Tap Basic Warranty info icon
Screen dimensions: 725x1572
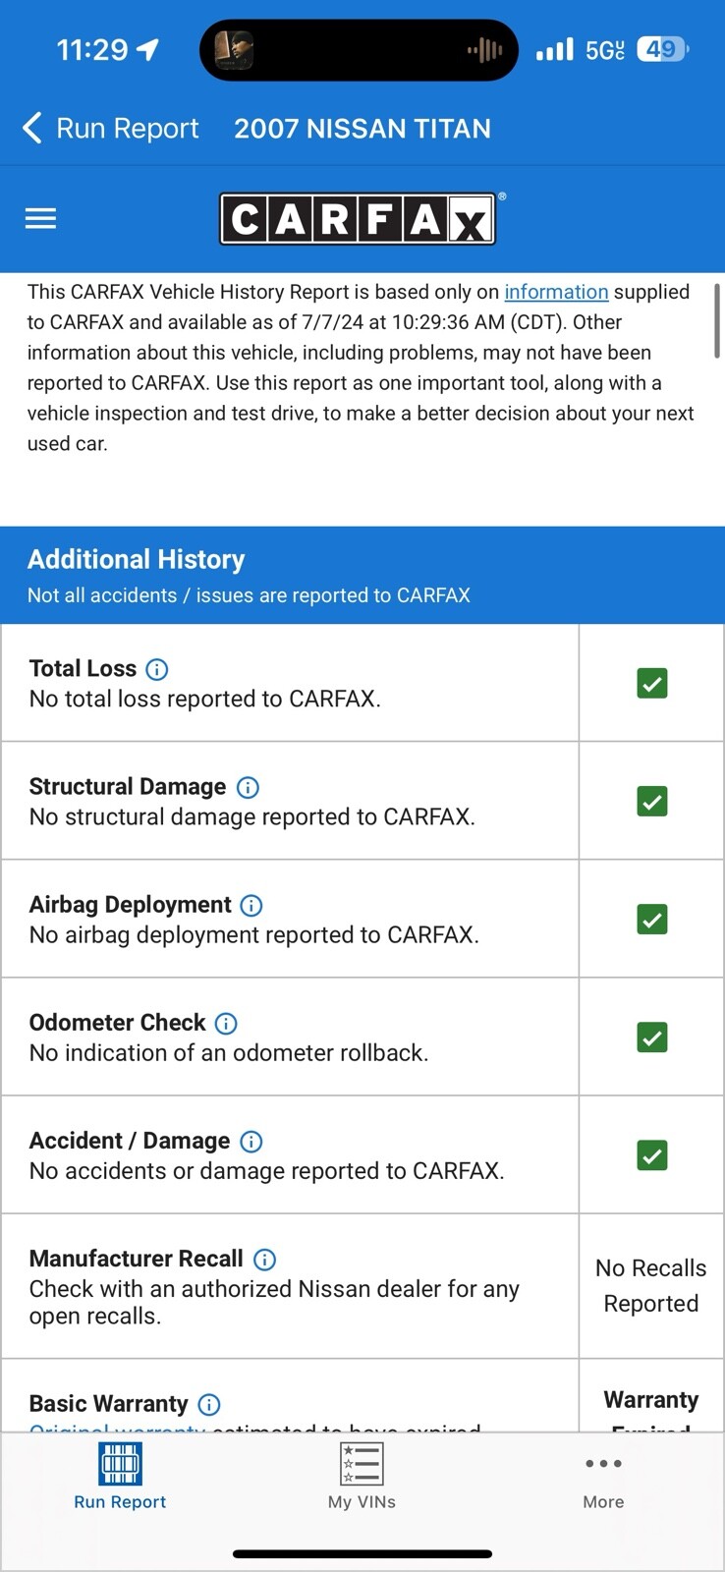pos(209,1404)
